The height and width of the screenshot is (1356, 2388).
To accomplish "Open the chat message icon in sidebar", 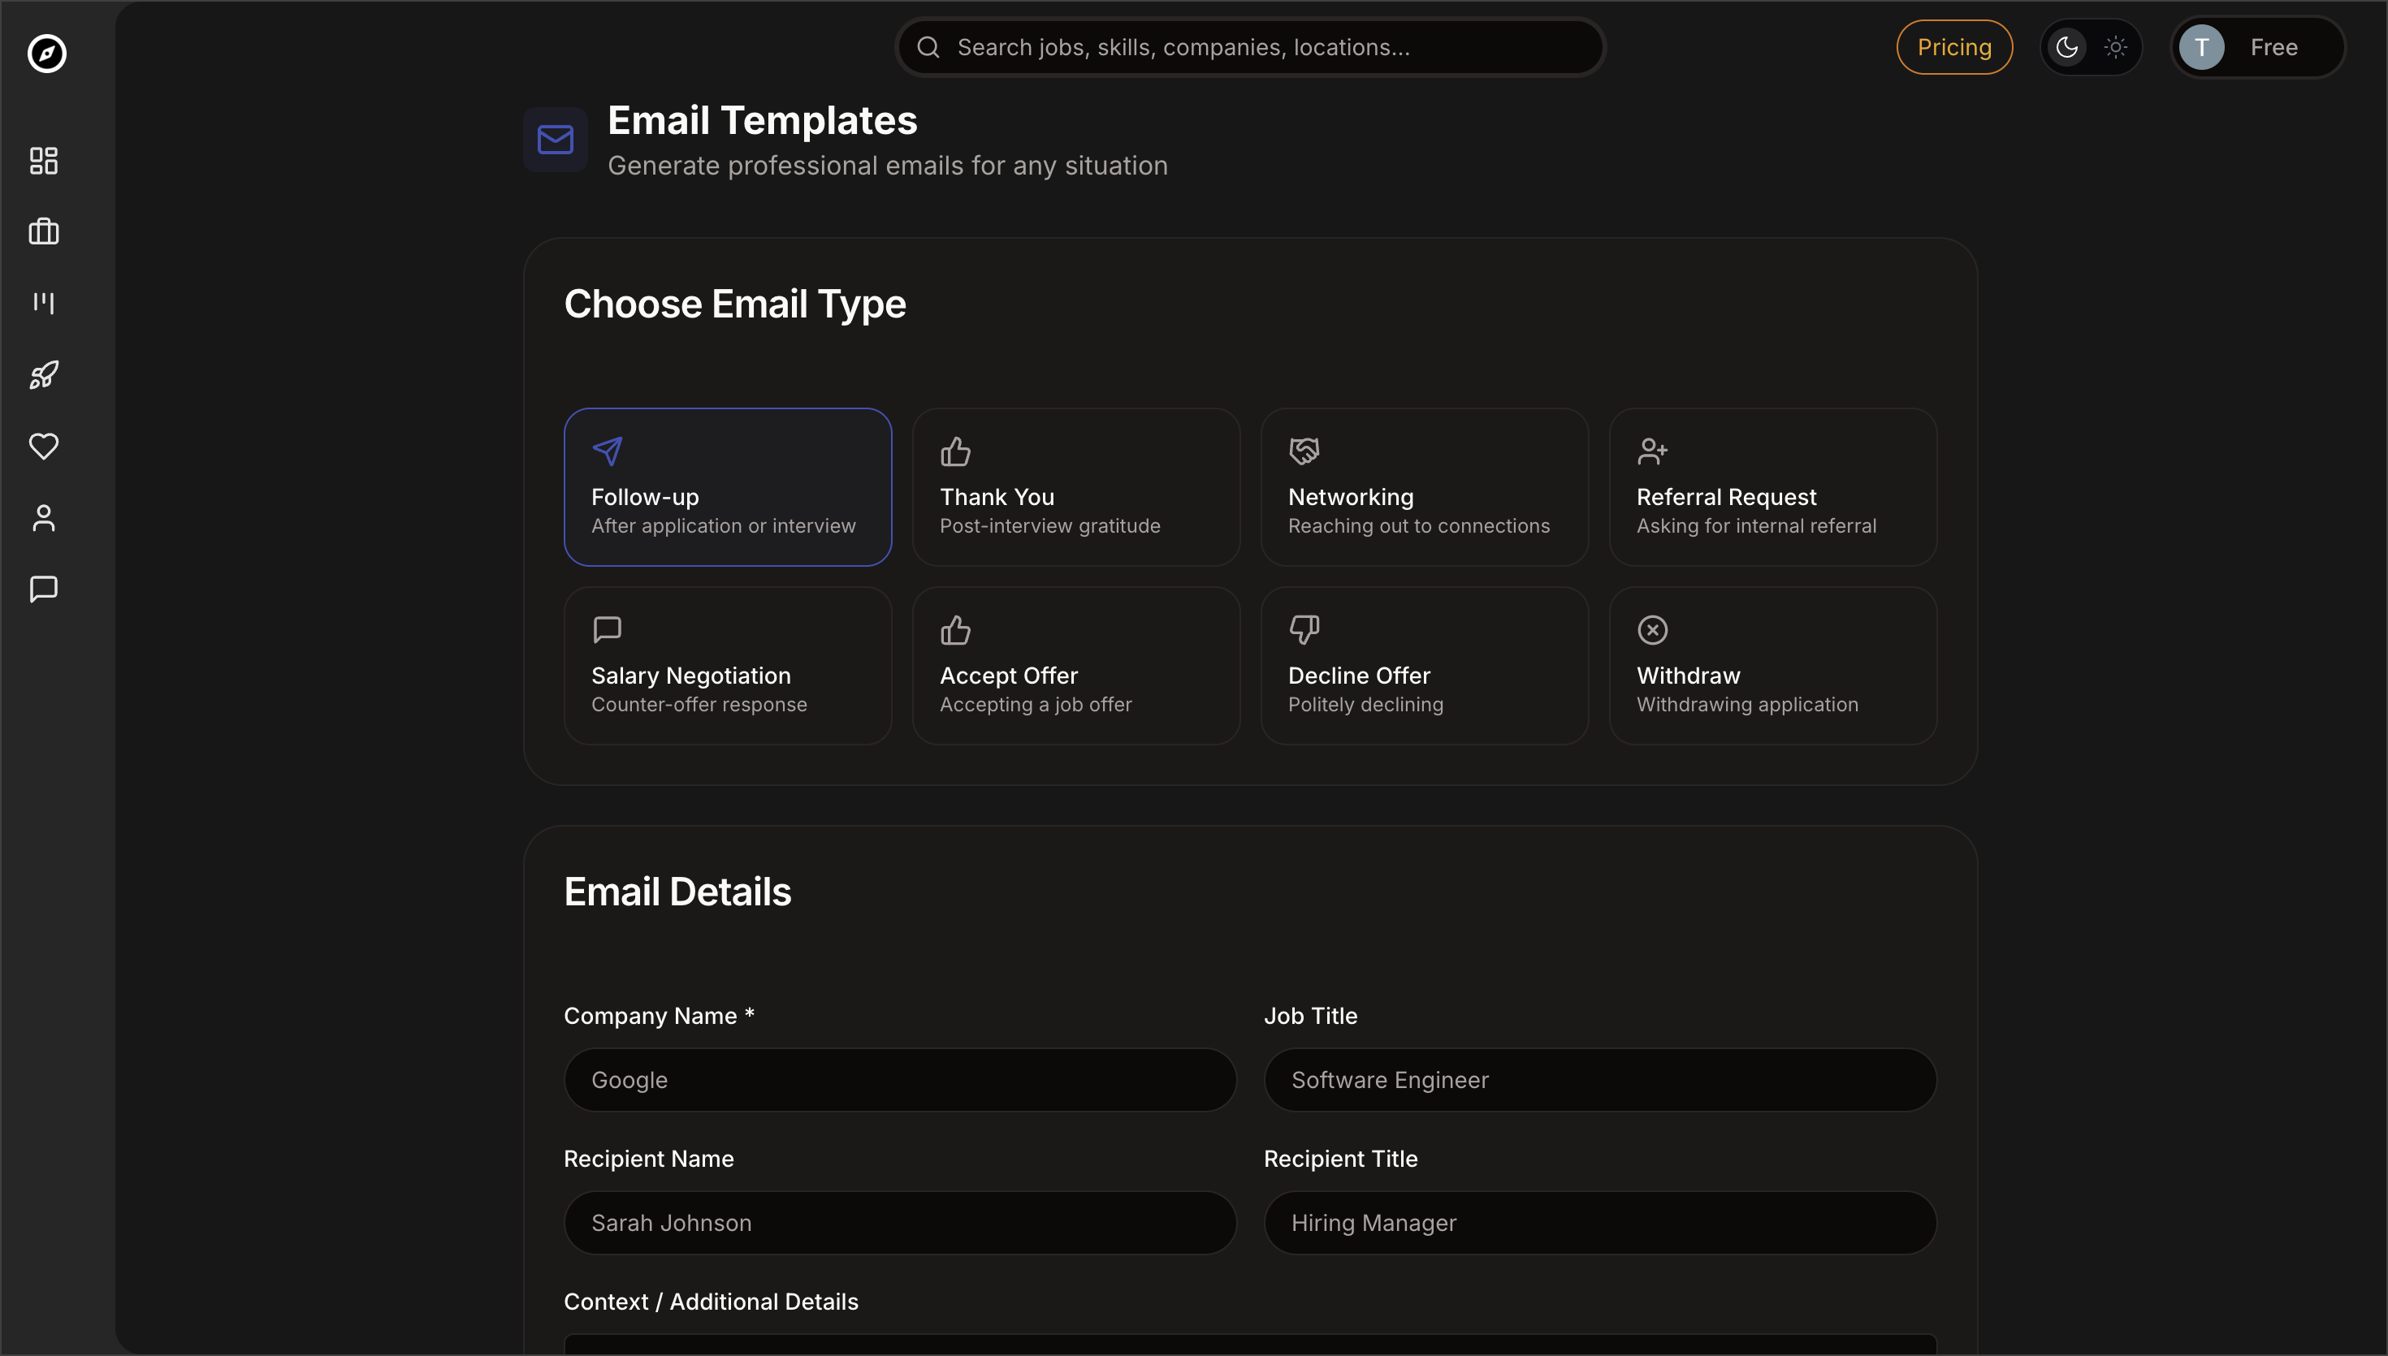I will (x=44, y=589).
